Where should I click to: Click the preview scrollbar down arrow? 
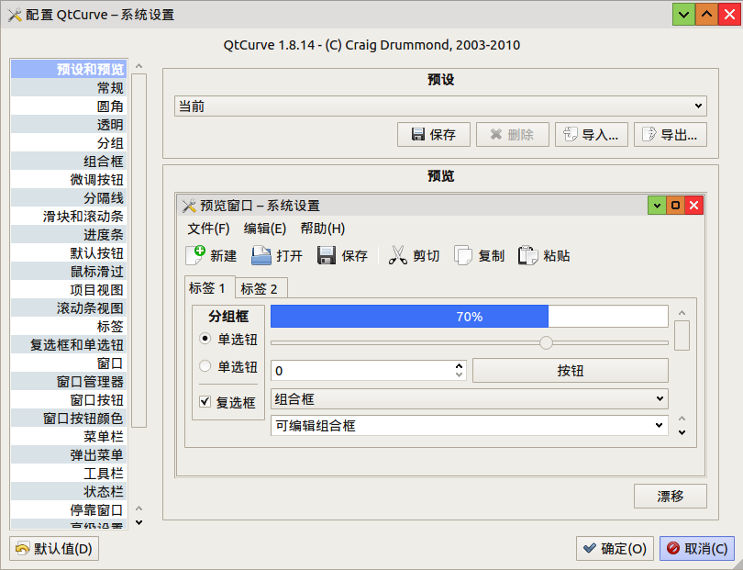click(682, 432)
